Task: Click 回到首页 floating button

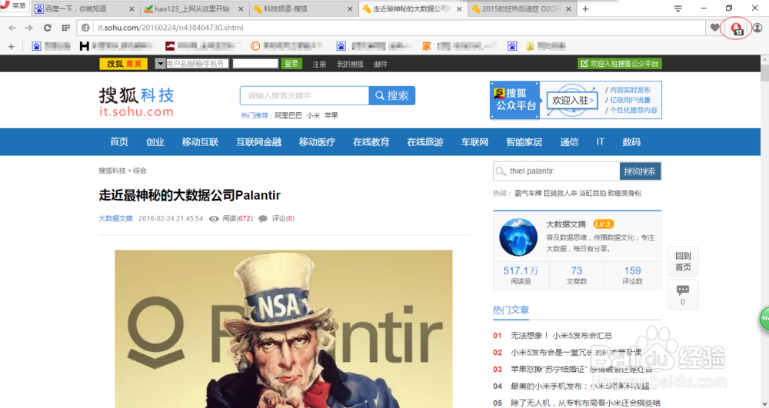Action: [x=683, y=261]
